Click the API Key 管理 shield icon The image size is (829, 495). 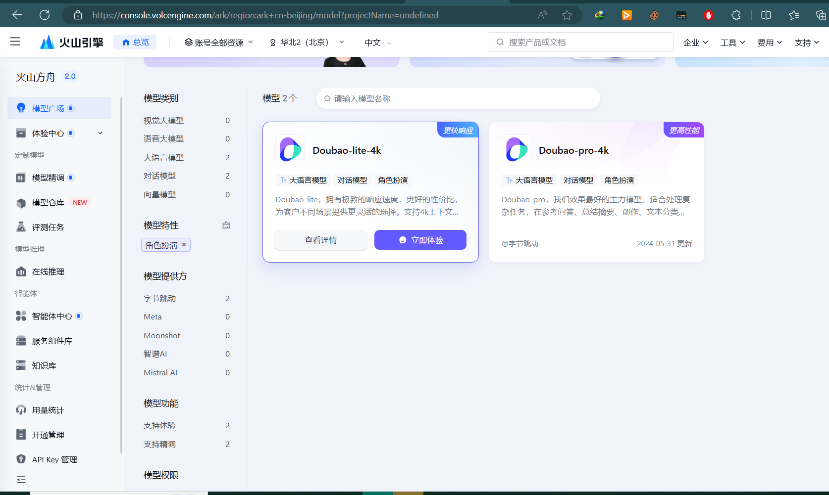click(x=21, y=459)
